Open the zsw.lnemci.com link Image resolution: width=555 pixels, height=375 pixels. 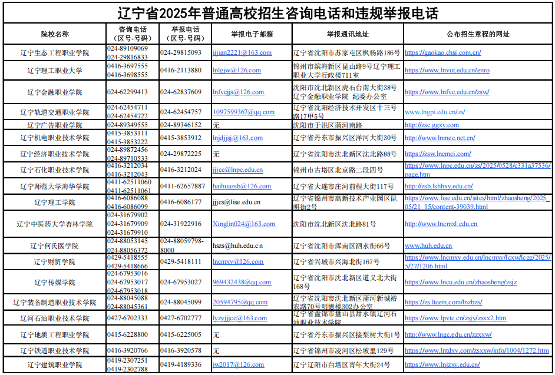pyautogui.click(x=438, y=154)
